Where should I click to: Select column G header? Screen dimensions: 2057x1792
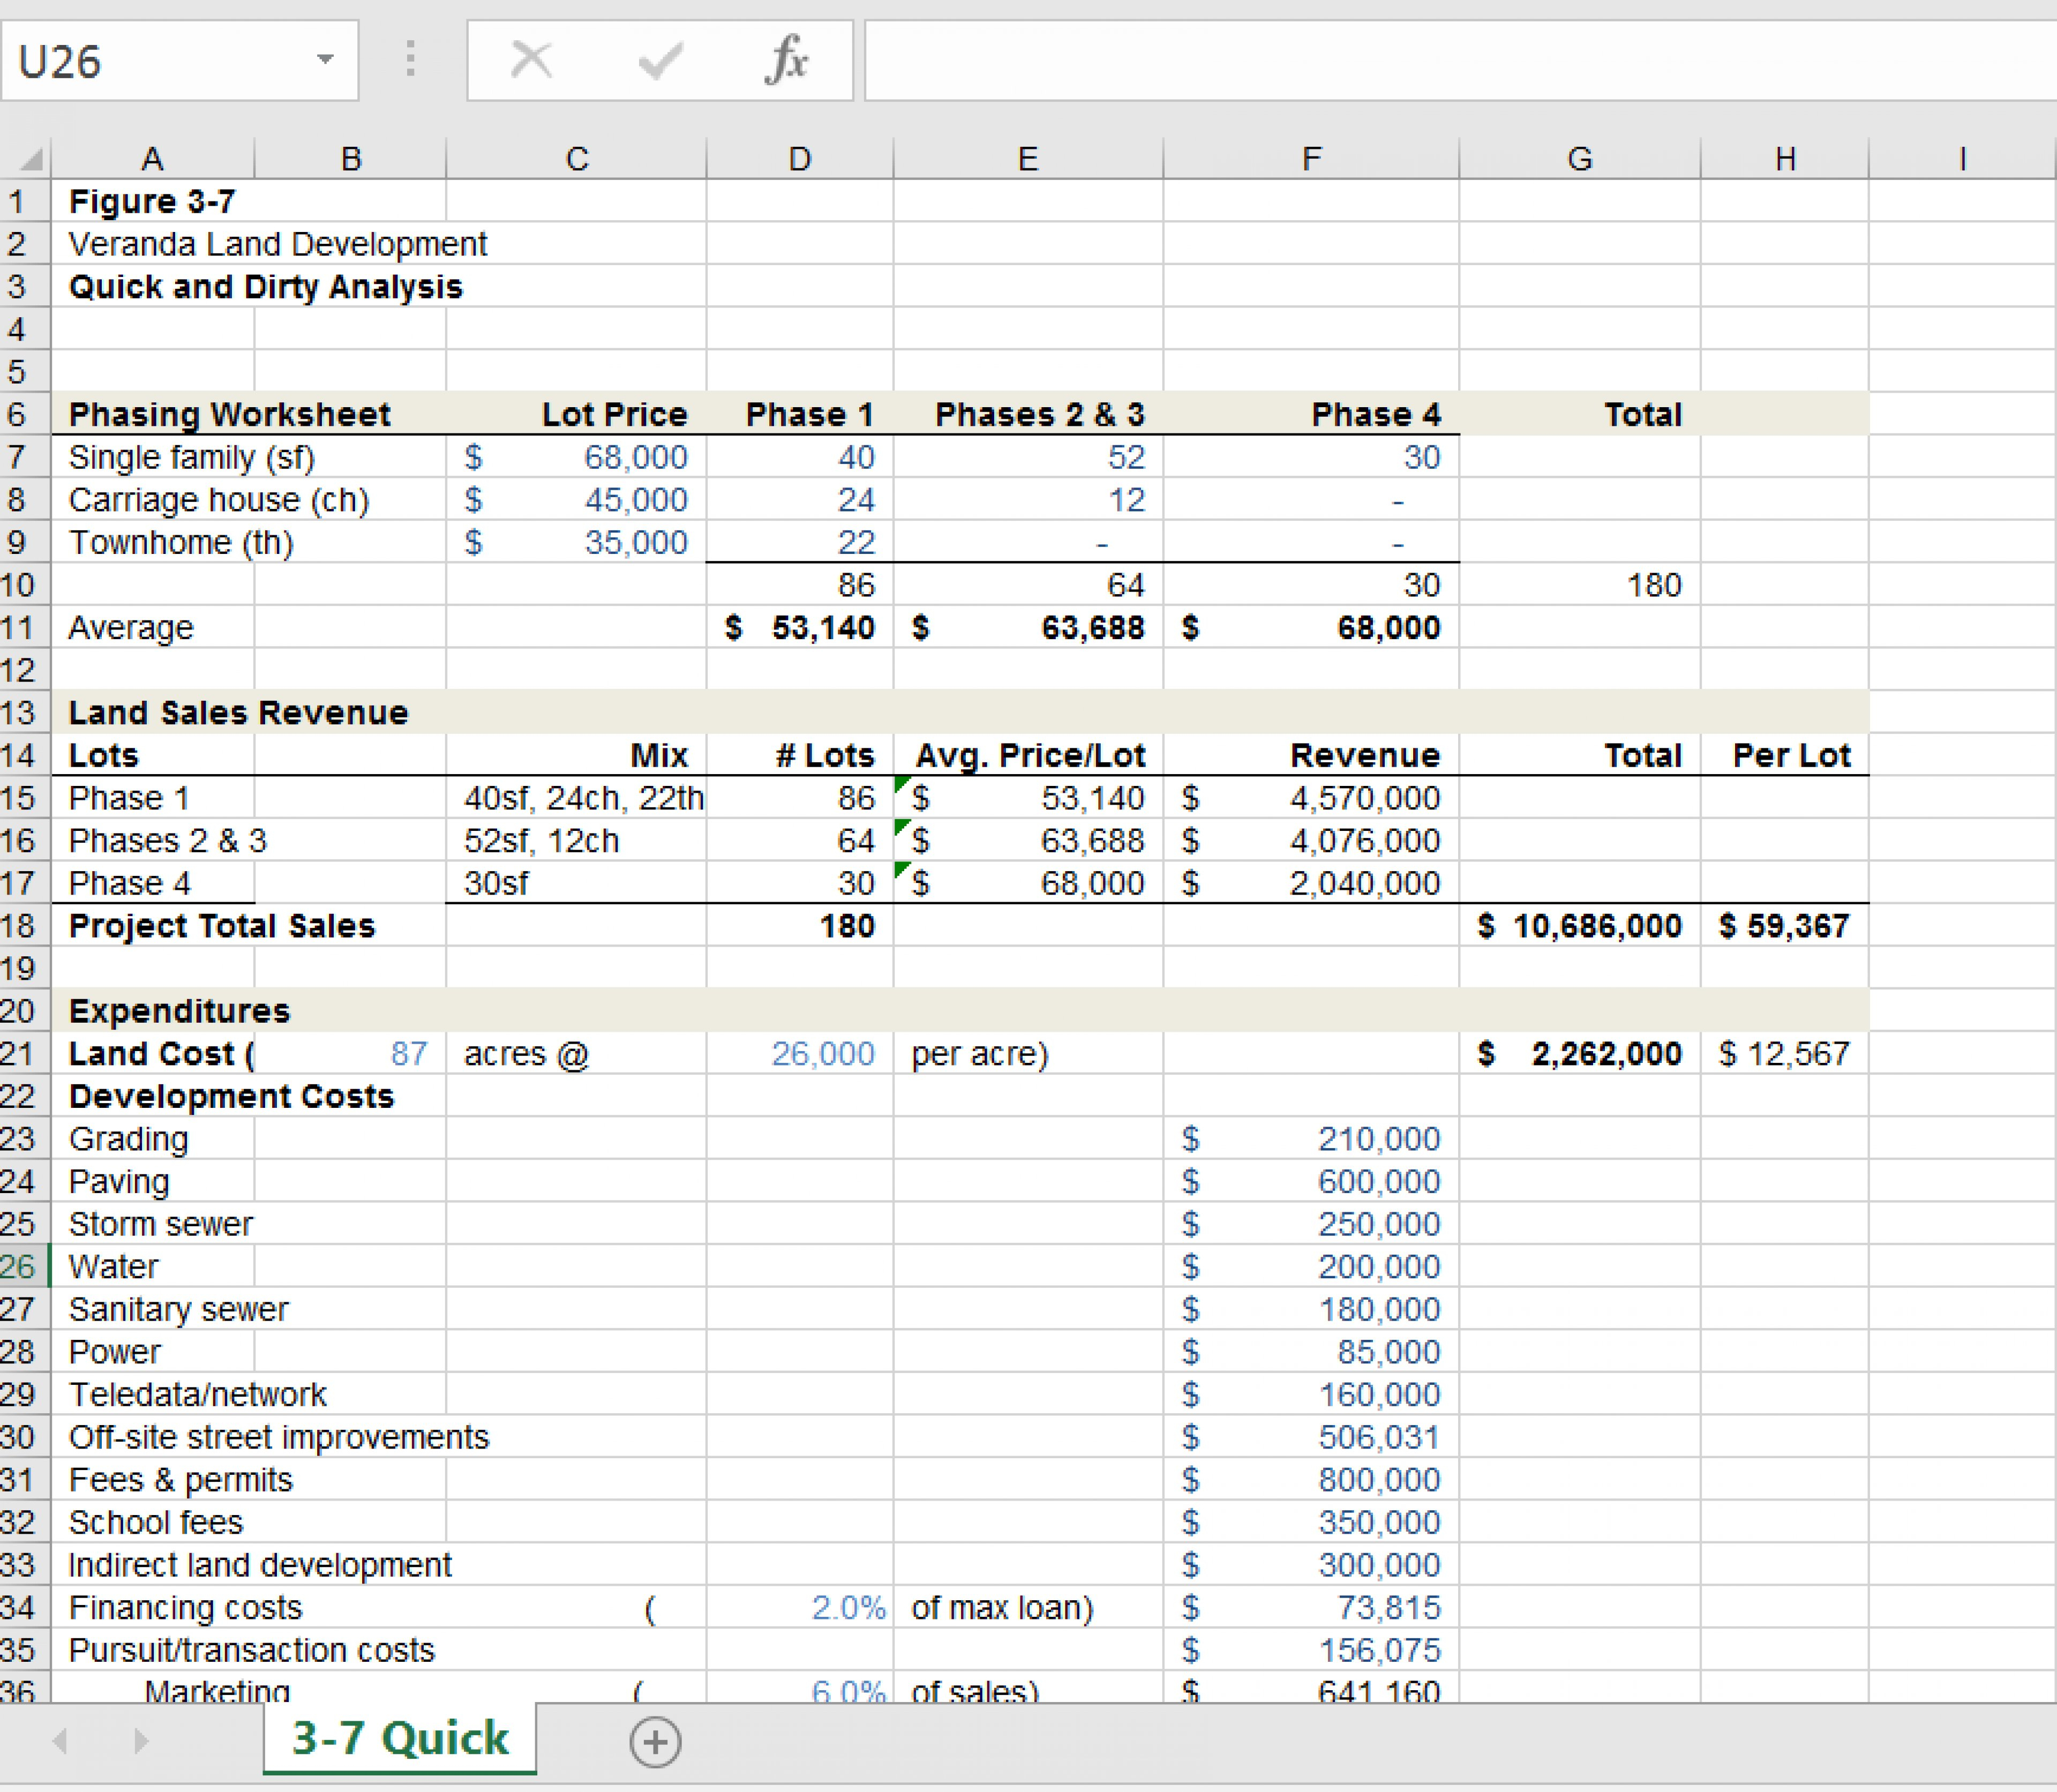coord(1579,158)
